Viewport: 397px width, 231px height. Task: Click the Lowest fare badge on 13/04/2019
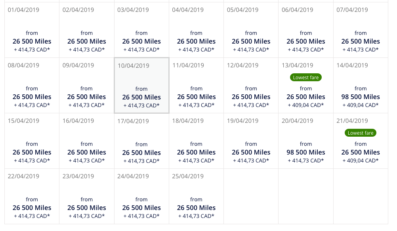coord(306,78)
